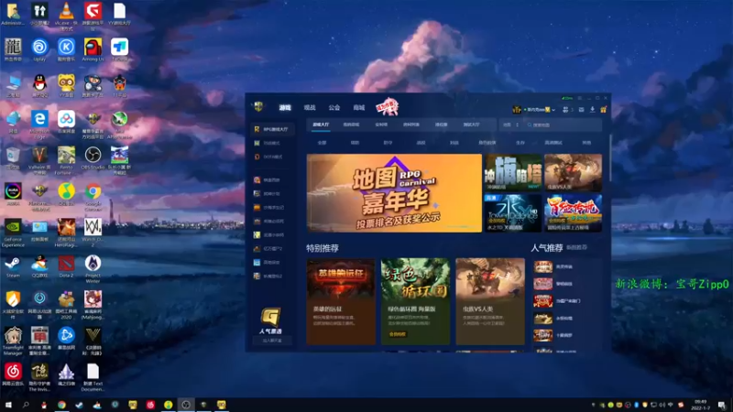Select the RPG游戏大厅 sidebar item
The width and height of the screenshot is (733, 412).
coord(272,129)
